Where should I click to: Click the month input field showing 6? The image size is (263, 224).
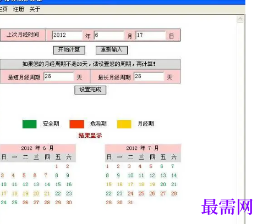pos(109,35)
